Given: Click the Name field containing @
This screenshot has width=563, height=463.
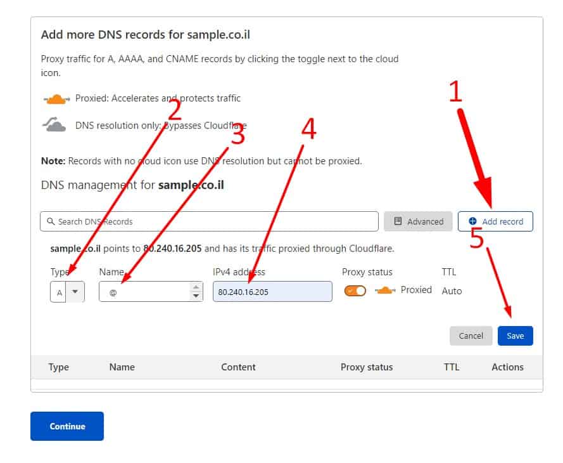Looking at the screenshot, I should pos(151,292).
